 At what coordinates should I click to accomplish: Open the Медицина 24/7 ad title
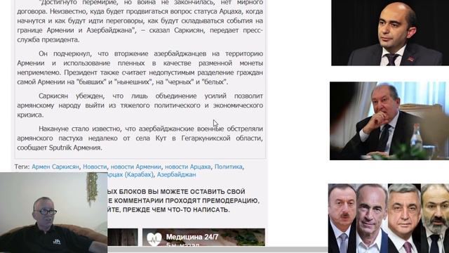click(x=192, y=237)
